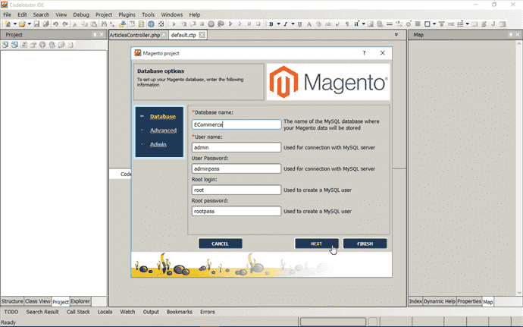Pin the Map panel
This screenshot has height=327, width=523.
[511, 34]
